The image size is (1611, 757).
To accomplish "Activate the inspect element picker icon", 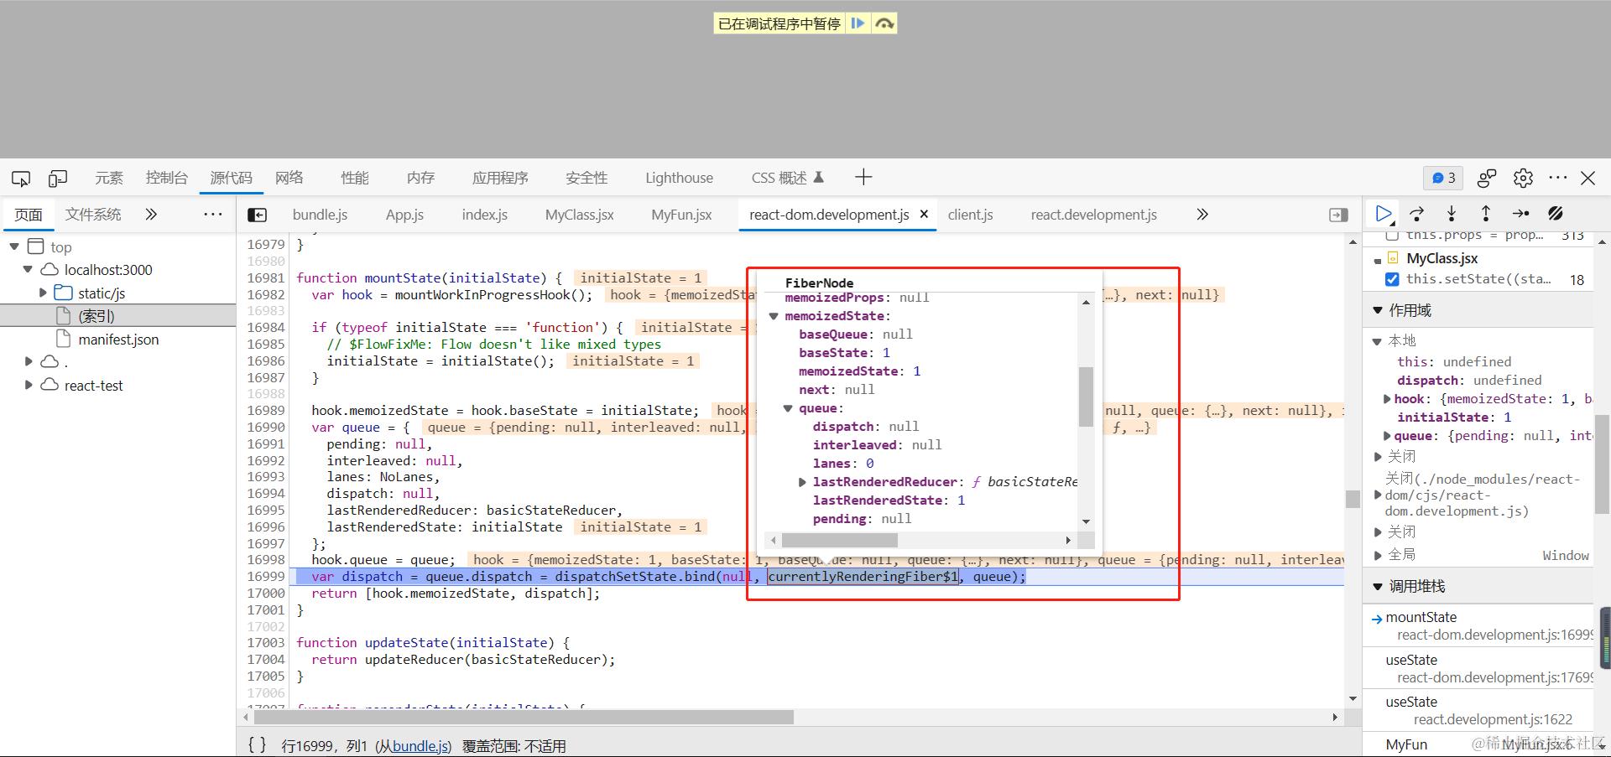I will click(x=21, y=178).
